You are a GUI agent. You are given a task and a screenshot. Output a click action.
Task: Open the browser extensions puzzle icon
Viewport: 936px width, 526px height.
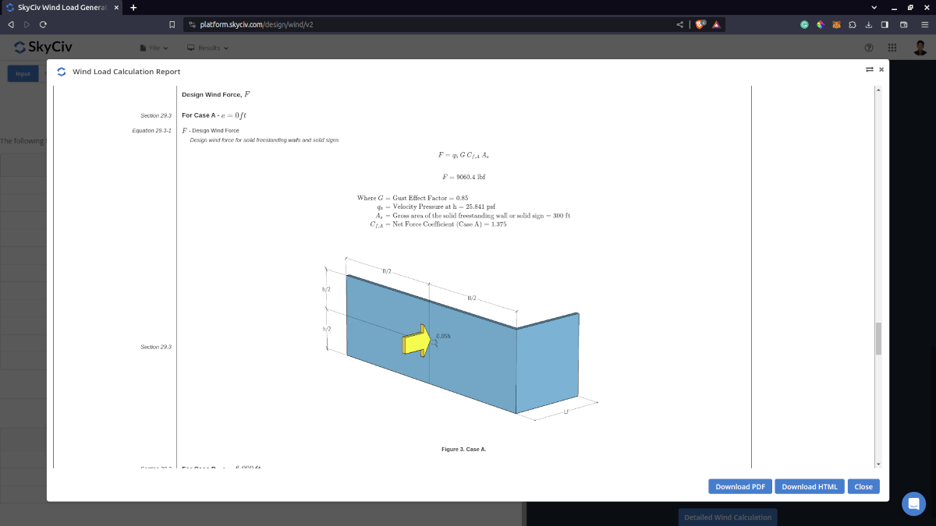[853, 24]
